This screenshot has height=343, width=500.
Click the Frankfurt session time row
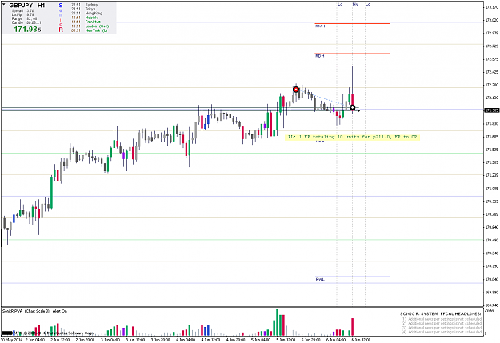(86, 22)
